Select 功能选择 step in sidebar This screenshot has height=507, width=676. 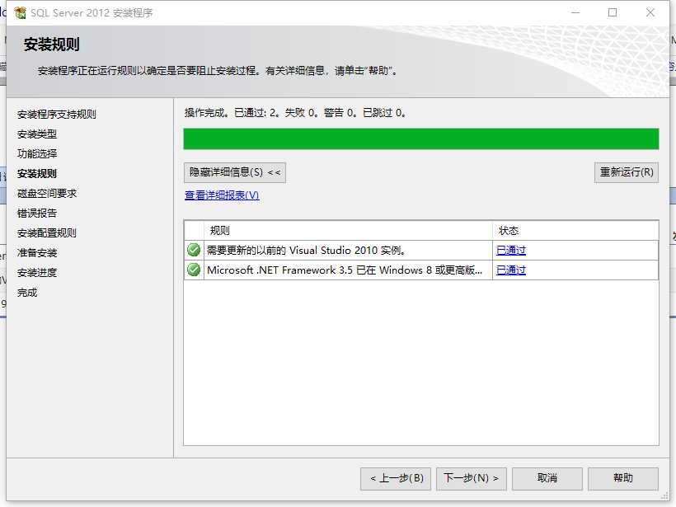point(37,154)
